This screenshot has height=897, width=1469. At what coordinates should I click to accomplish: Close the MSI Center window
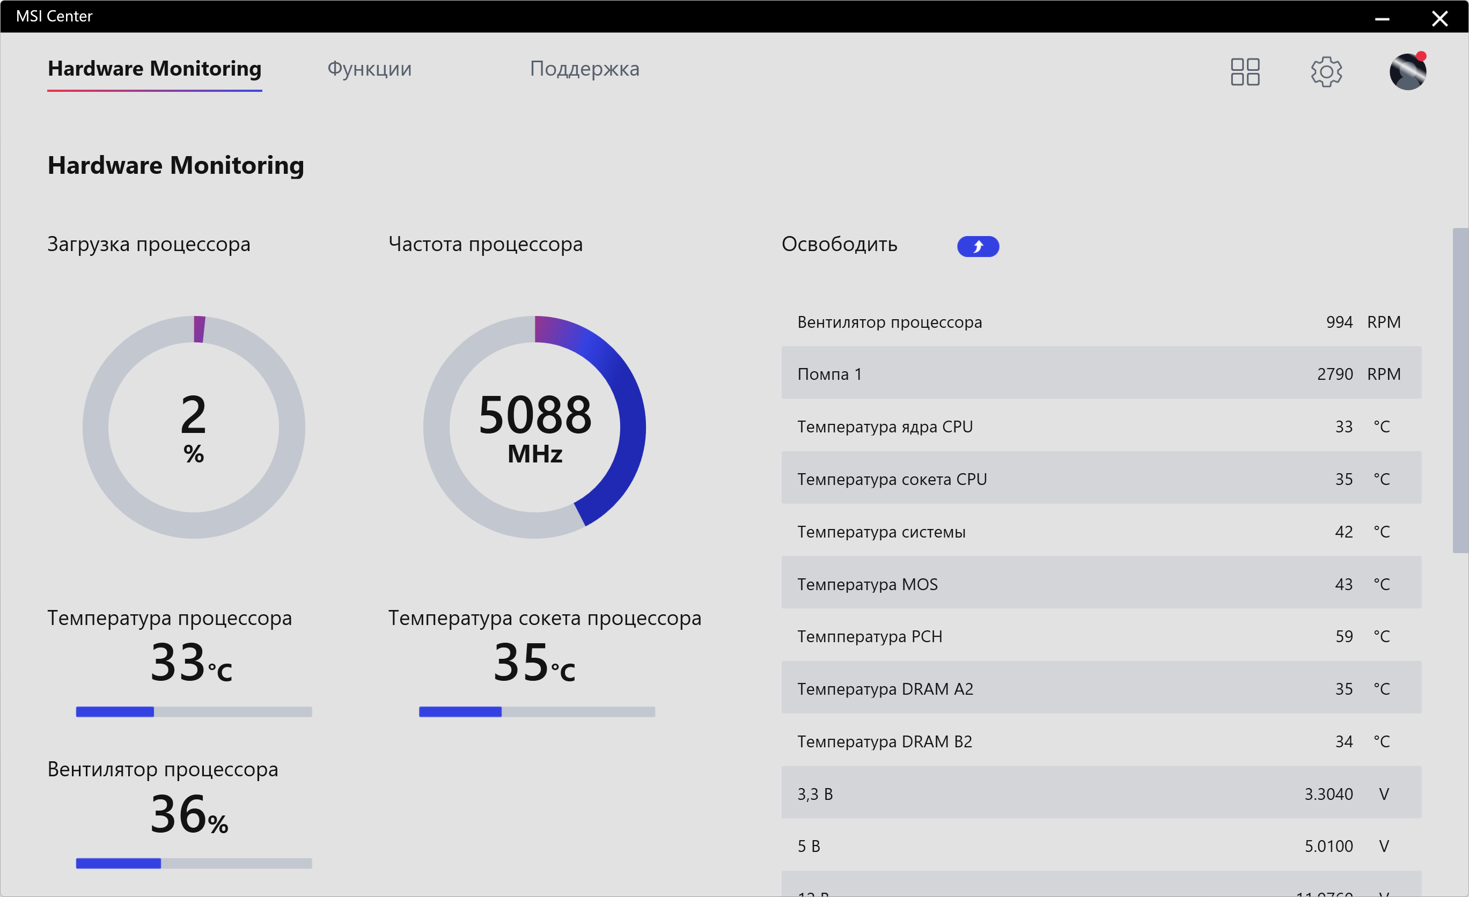(x=1439, y=18)
